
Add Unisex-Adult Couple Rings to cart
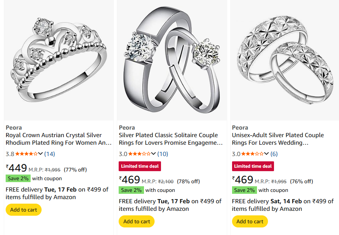click(x=249, y=221)
